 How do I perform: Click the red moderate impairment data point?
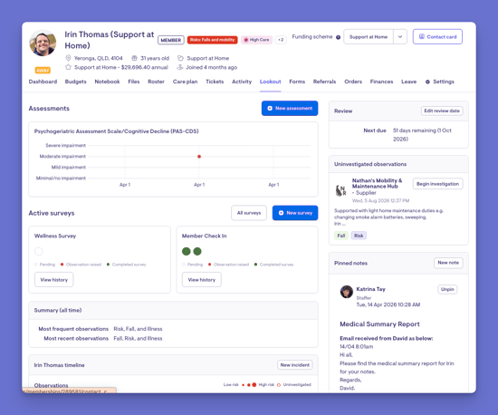pos(199,157)
